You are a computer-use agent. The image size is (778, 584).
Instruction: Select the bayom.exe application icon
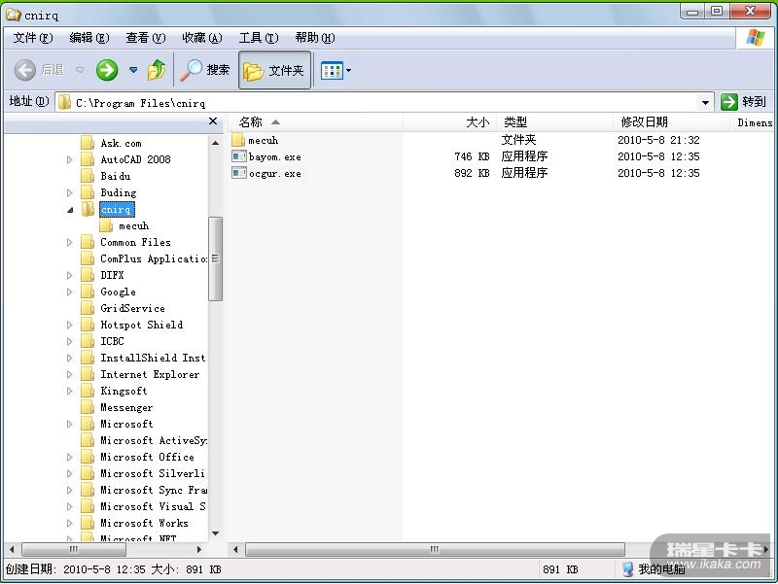click(239, 156)
